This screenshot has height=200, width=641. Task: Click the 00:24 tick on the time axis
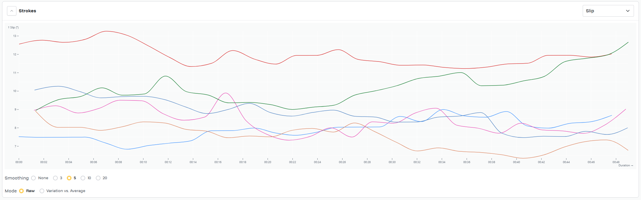coord(317,162)
